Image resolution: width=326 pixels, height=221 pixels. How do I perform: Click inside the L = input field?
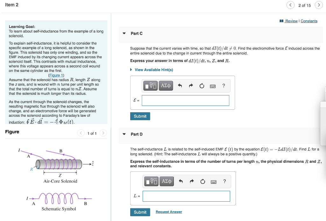click(186, 196)
